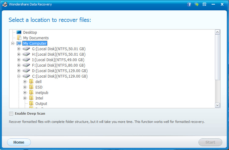Image resolution: width=229 pixels, height=150 pixels.
Task: Select I:[Local Disk](NTFS,49.00 GB)
Action: coord(58,60)
